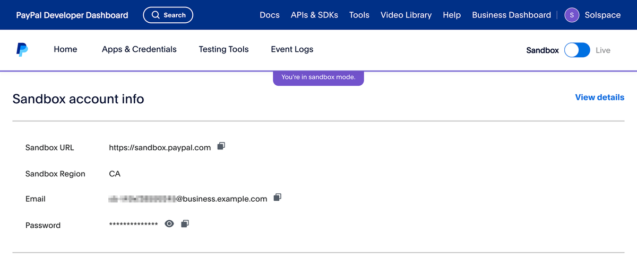Open the Event Logs tab
The image size is (637, 260).
click(292, 49)
